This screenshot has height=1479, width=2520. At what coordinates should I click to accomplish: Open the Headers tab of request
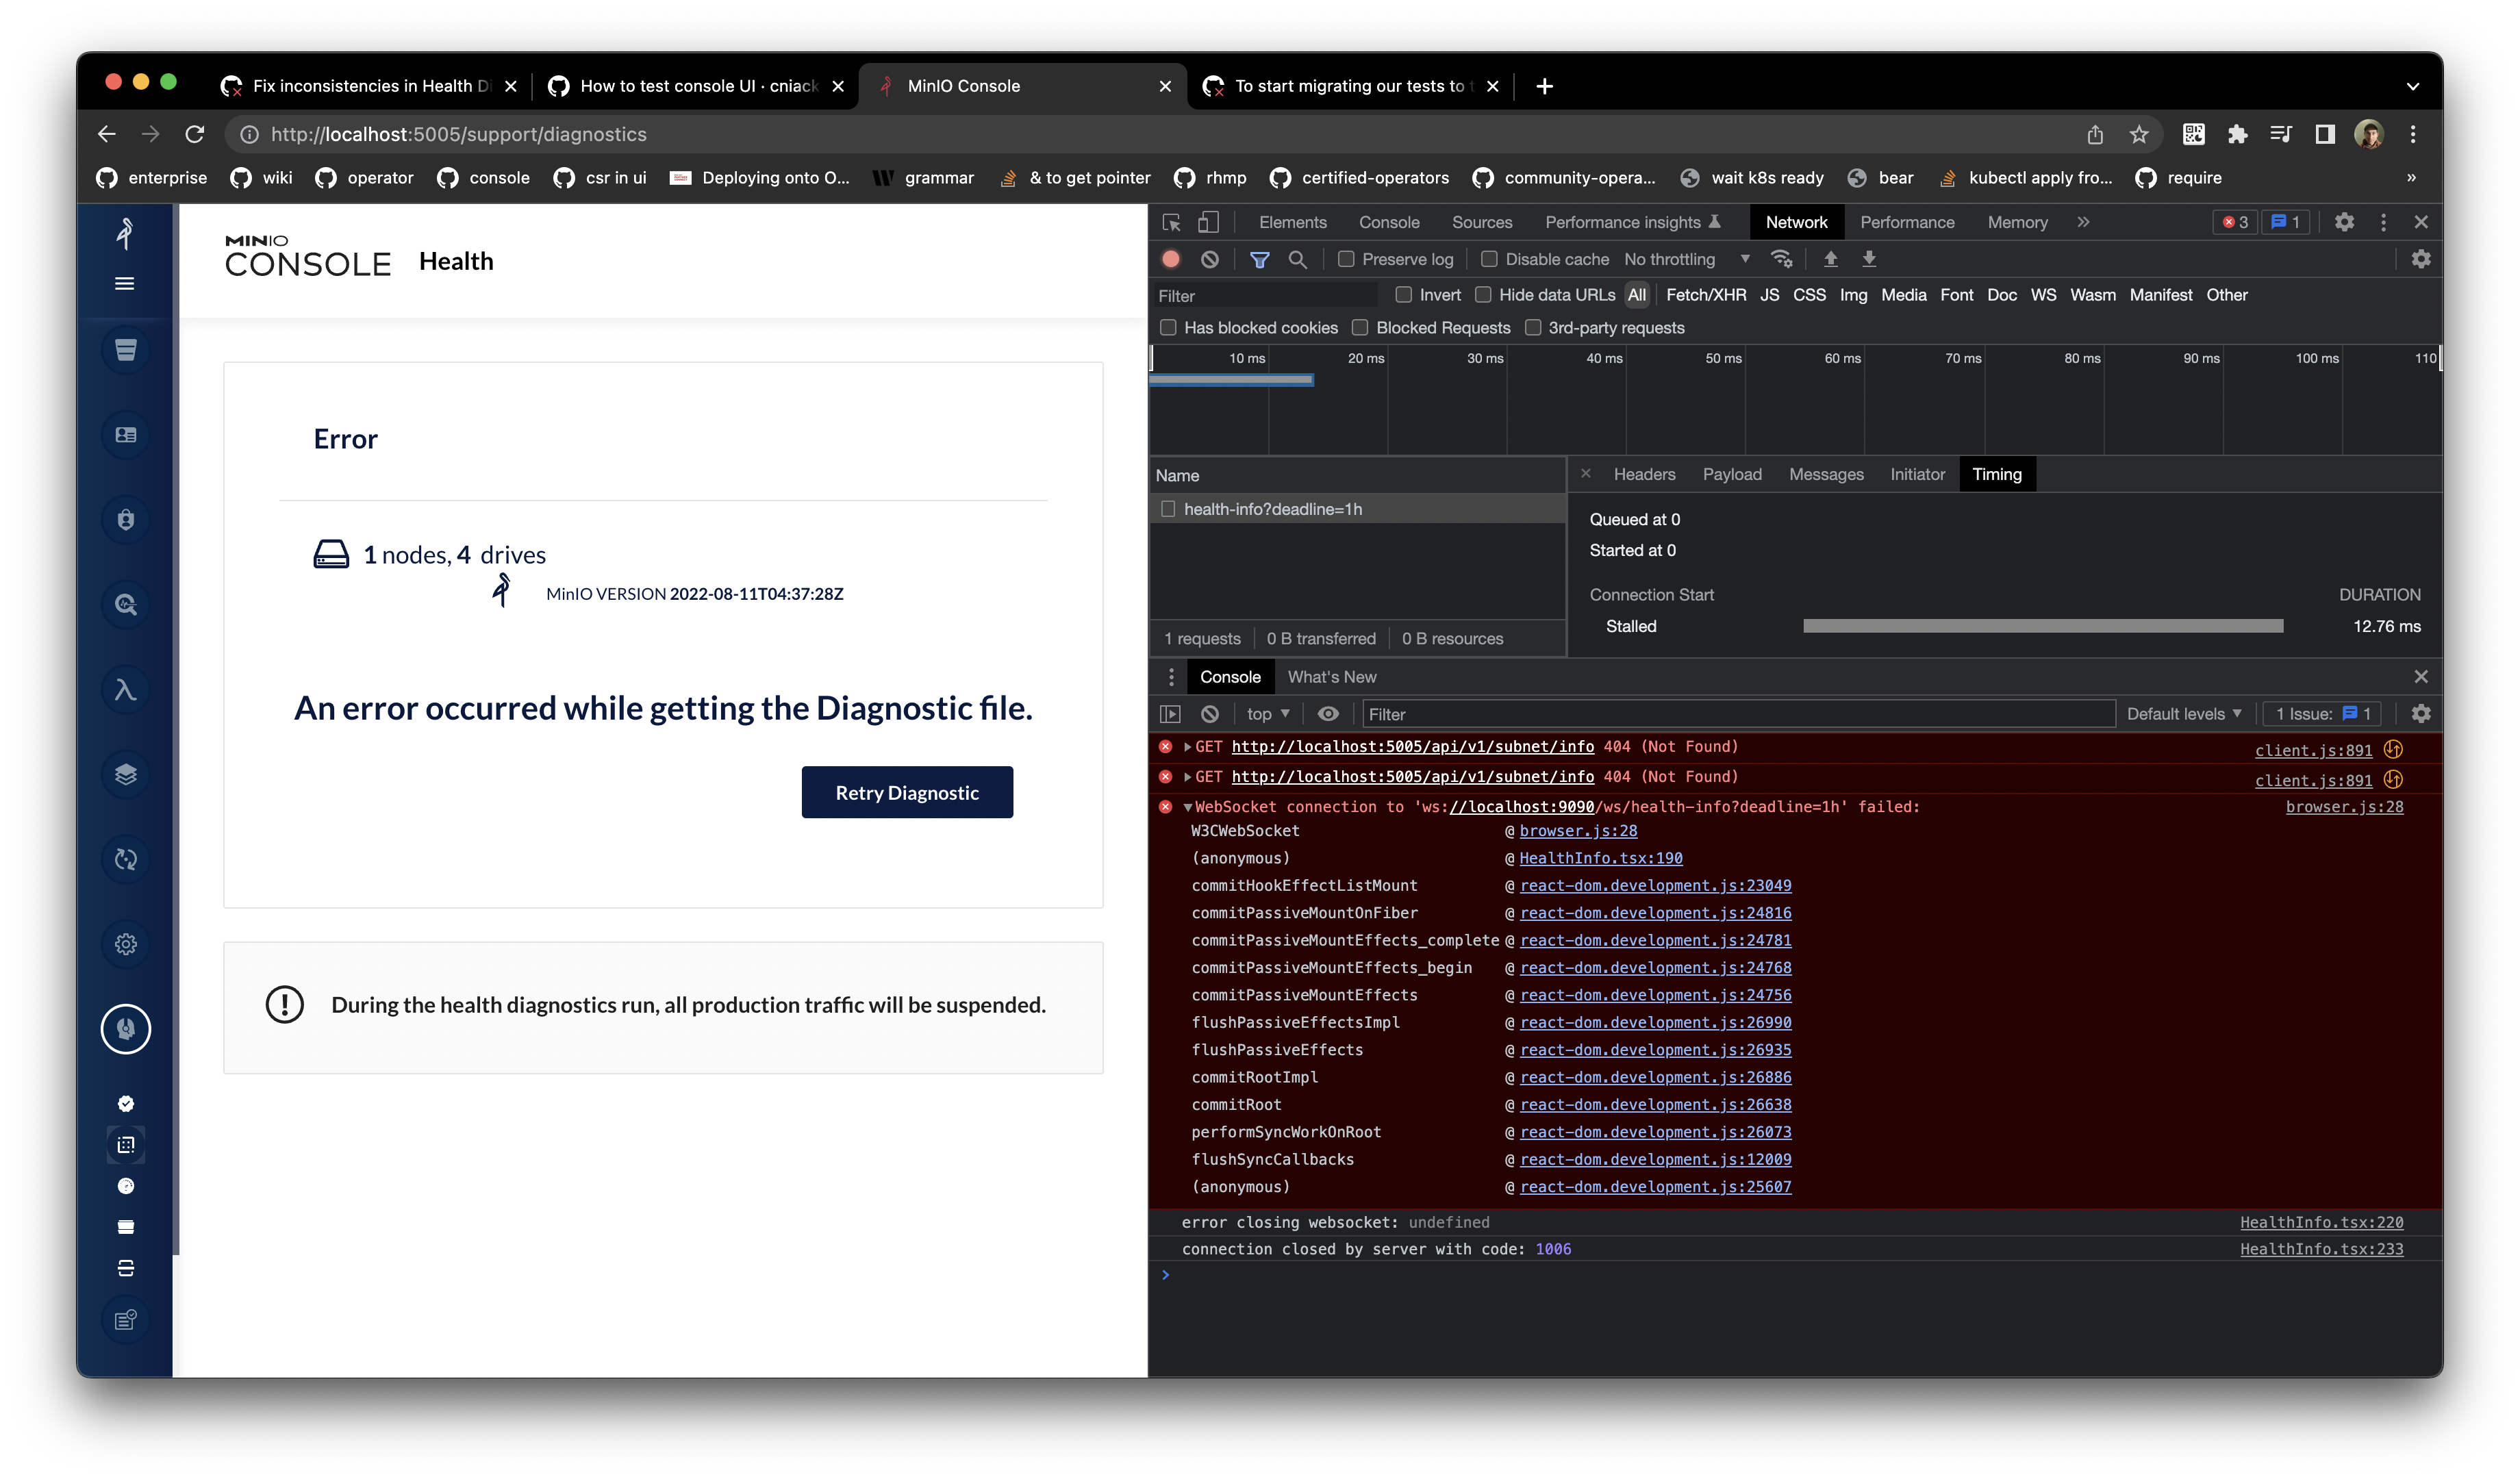1644,475
